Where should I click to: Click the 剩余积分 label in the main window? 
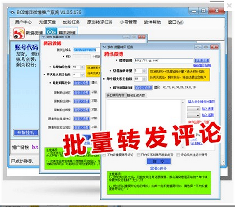[x=26, y=65]
